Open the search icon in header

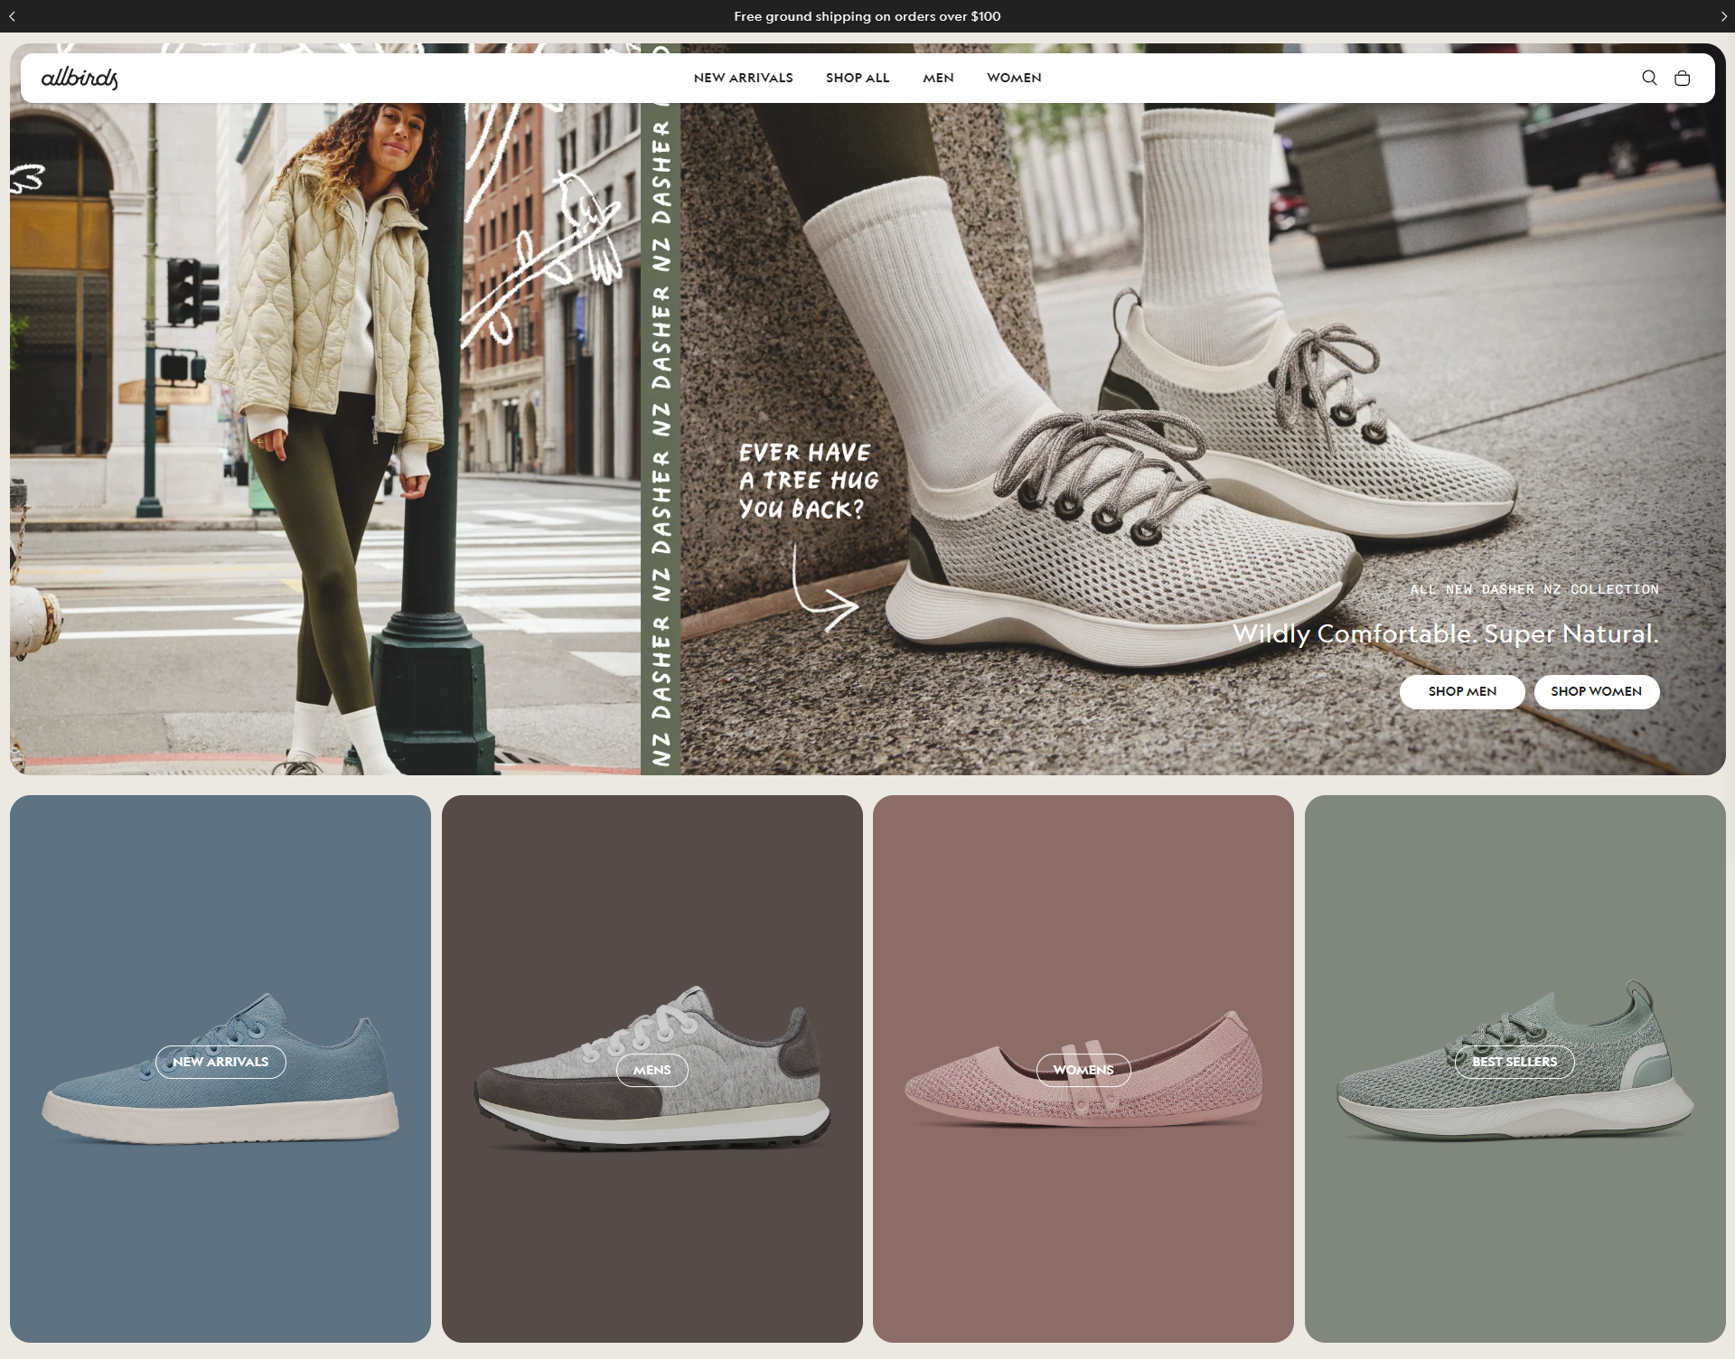pos(1649,78)
